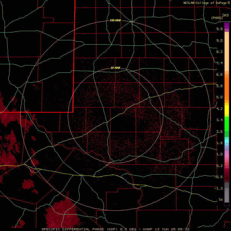Click the 0.2 value on color scale

pyautogui.click(x=219, y=166)
